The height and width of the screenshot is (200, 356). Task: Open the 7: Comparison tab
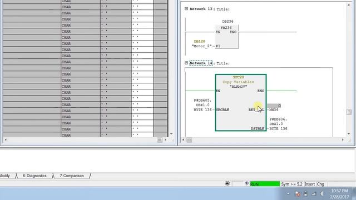pyautogui.click(x=72, y=176)
